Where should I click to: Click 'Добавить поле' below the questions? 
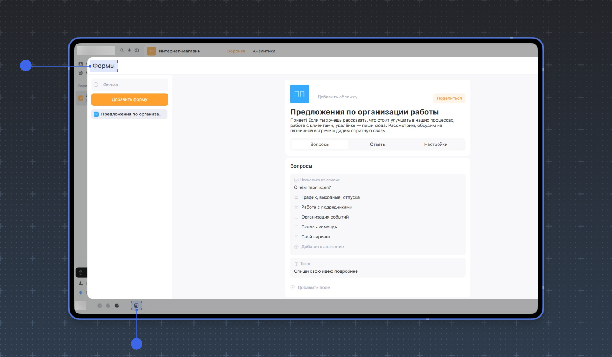click(314, 287)
